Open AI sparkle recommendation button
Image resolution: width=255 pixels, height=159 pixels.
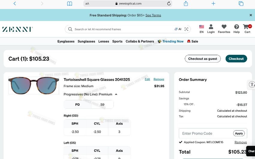click(178, 29)
